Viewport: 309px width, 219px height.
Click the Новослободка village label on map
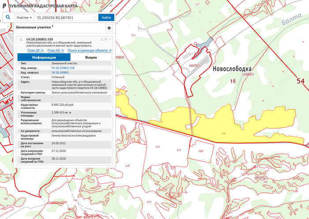click(x=232, y=69)
